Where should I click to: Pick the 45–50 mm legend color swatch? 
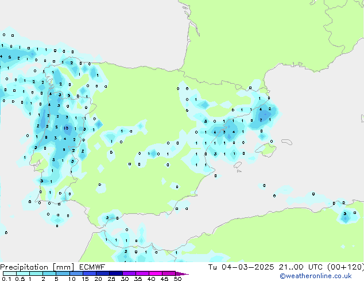tap(169, 274)
